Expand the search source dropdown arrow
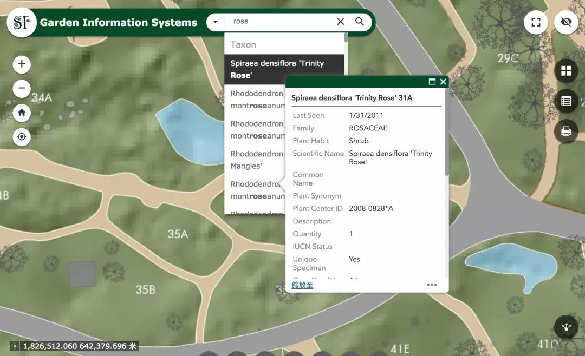585x356 pixels. [x=216, y=22]
